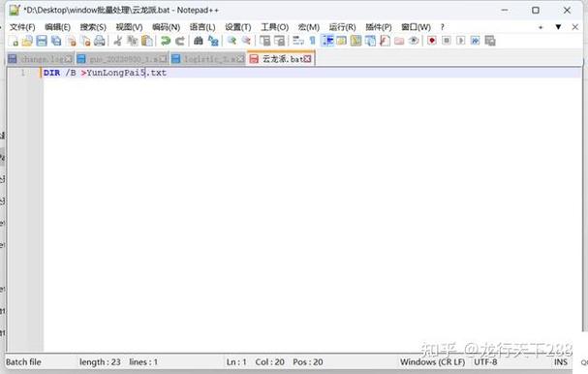Toggle the Document Map icon
Viewport: 588px width, 374px height.
click(356, 41)
